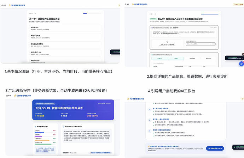Click the home icon in the step-five screen
Screen dimensions: 244x158
tap(126, 4)
